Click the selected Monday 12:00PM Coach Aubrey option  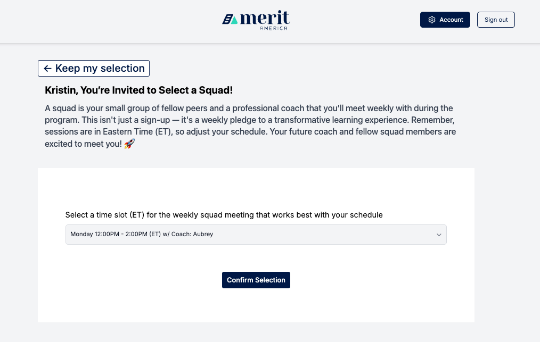[142, 234]
